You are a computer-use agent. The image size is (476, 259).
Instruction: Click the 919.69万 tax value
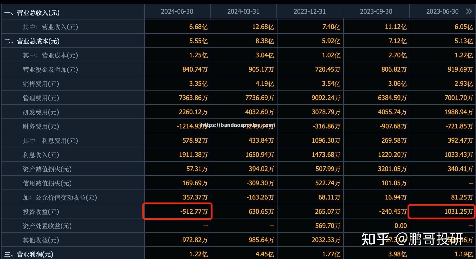pyautogui.click(x=460, y=69)
